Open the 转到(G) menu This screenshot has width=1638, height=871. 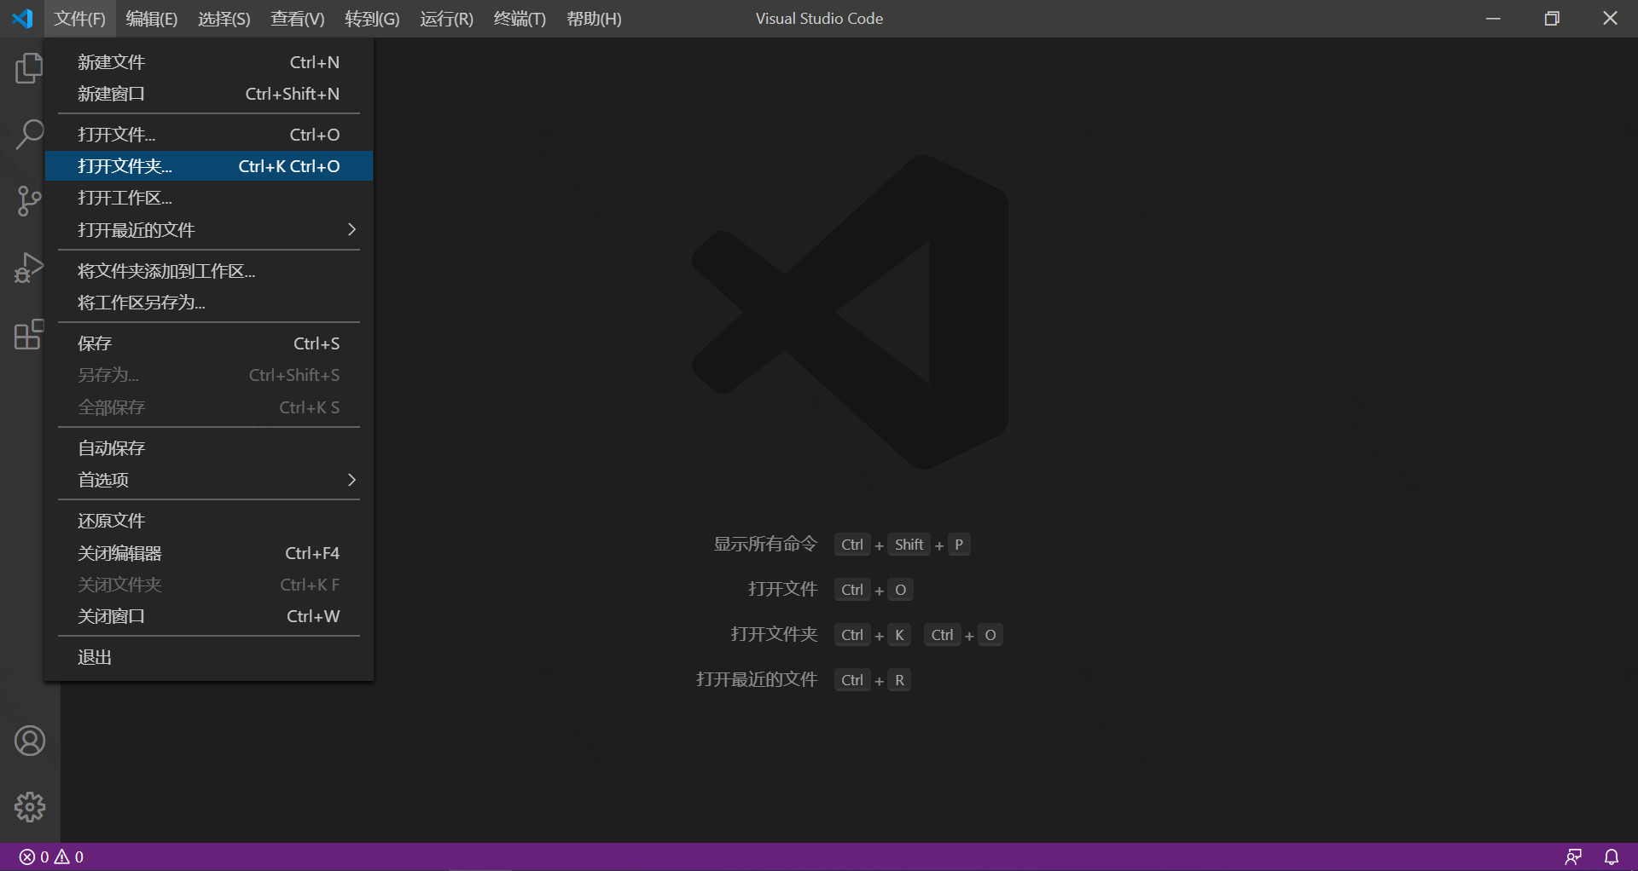point(372,19)
